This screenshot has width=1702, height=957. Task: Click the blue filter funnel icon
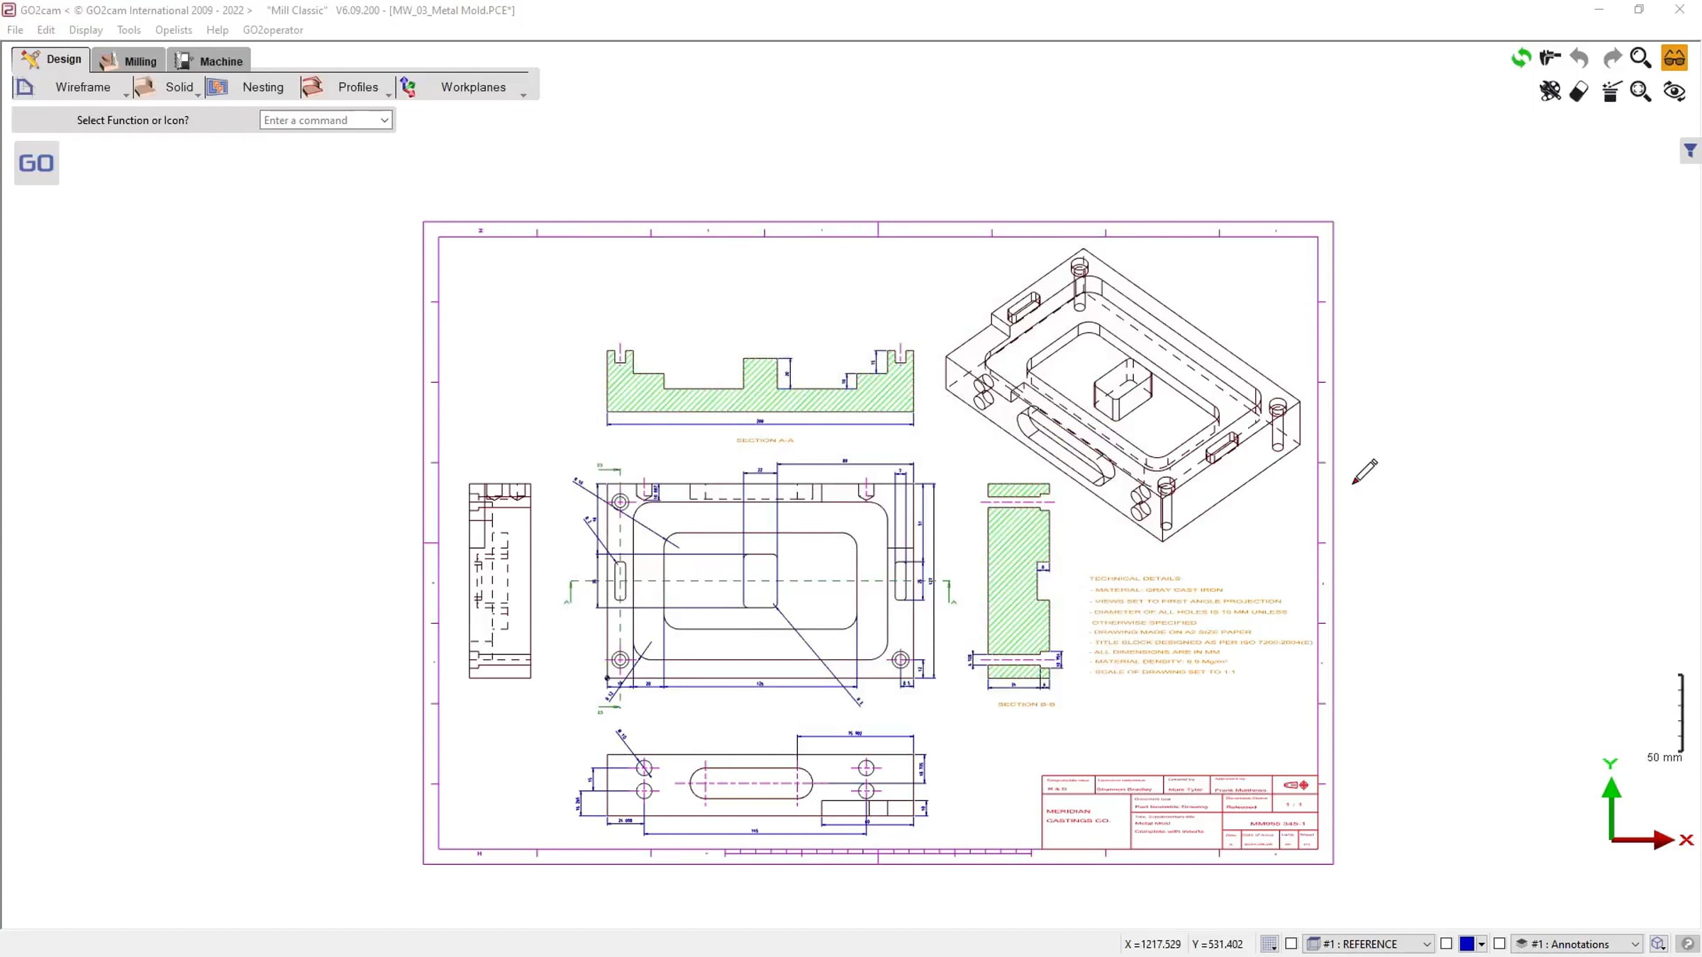point(1690,150)
